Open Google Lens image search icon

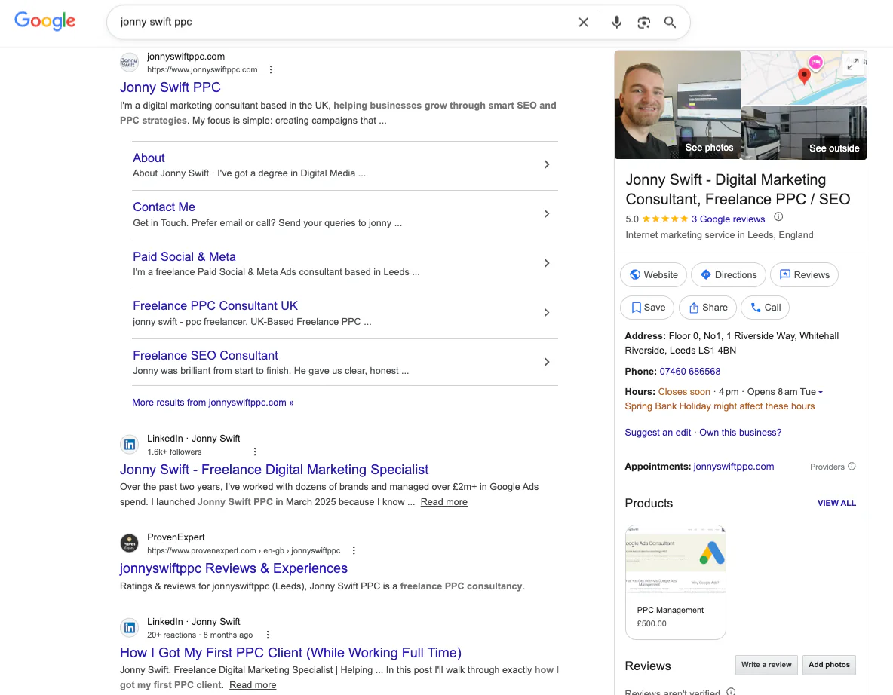click(x=643, y=22)
